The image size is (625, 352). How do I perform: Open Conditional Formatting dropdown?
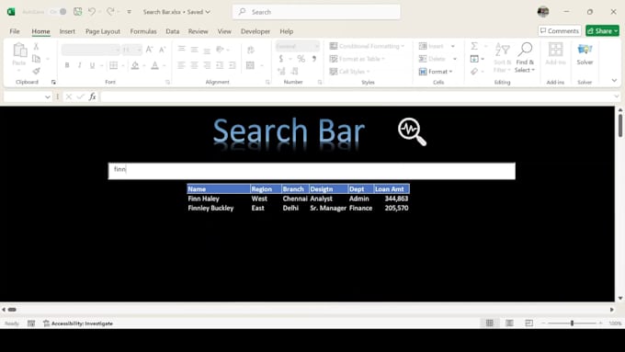367,46
